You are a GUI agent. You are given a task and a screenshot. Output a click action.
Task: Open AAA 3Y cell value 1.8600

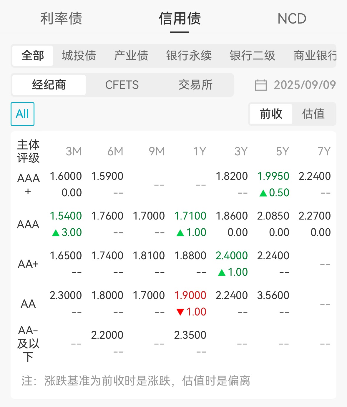pos(232,216)
